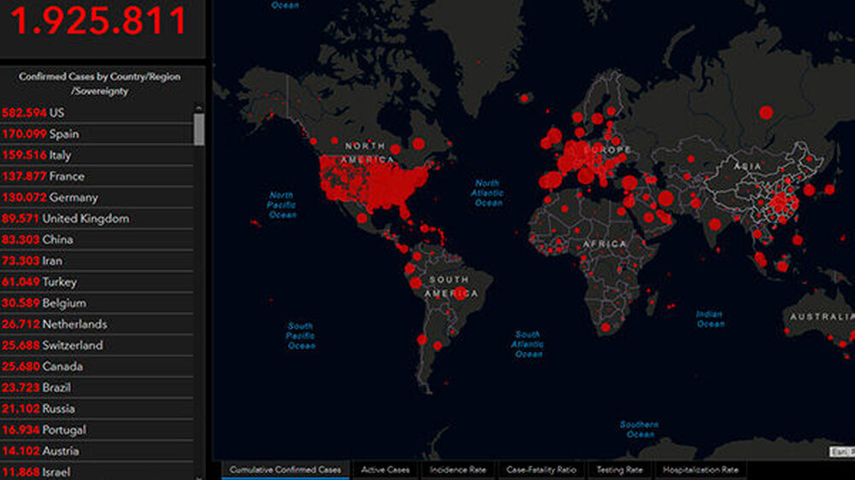855x480 pixels.
Task: Select the Turkey list entry
Action: click(x=97, y=282)
